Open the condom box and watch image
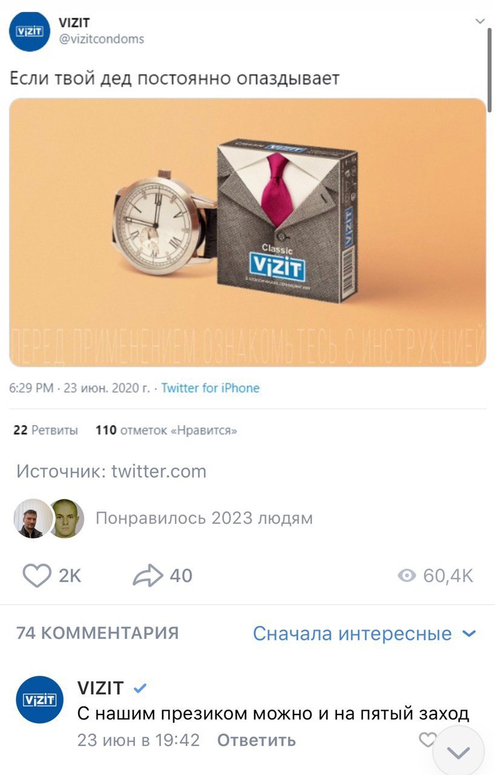This screenshot has height=775, width=495. (x=247, y=232)
